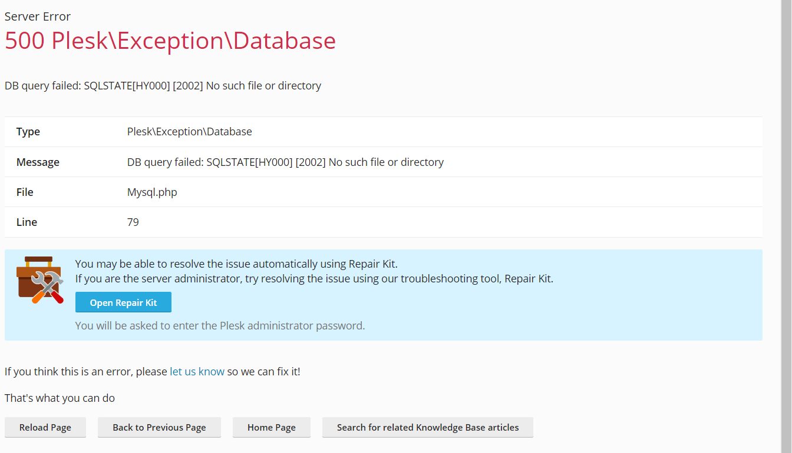Click the vertical scrollbar on the right edge
This screenshot has width=792, height=453.
pos(786,226)
